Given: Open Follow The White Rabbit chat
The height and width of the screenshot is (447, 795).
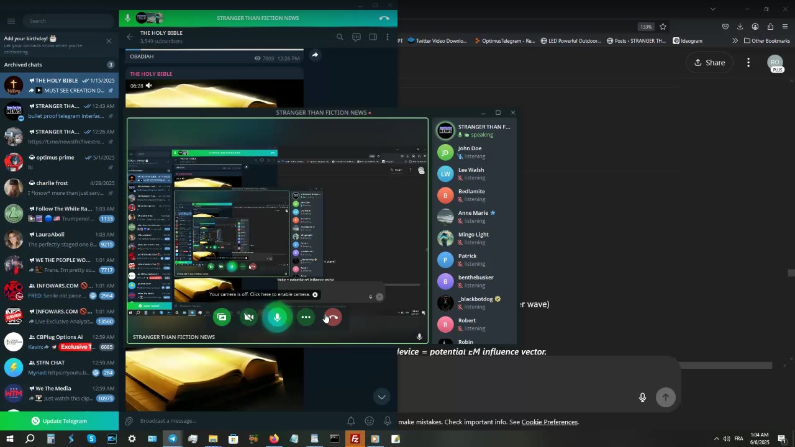Looking at the screenshot, I should pyautogui.click(x=59, y=214).
